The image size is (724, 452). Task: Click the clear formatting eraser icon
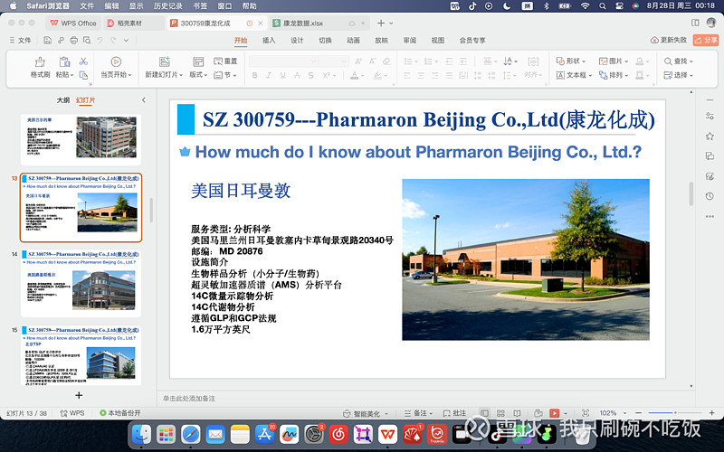click(x=386, y=61)
